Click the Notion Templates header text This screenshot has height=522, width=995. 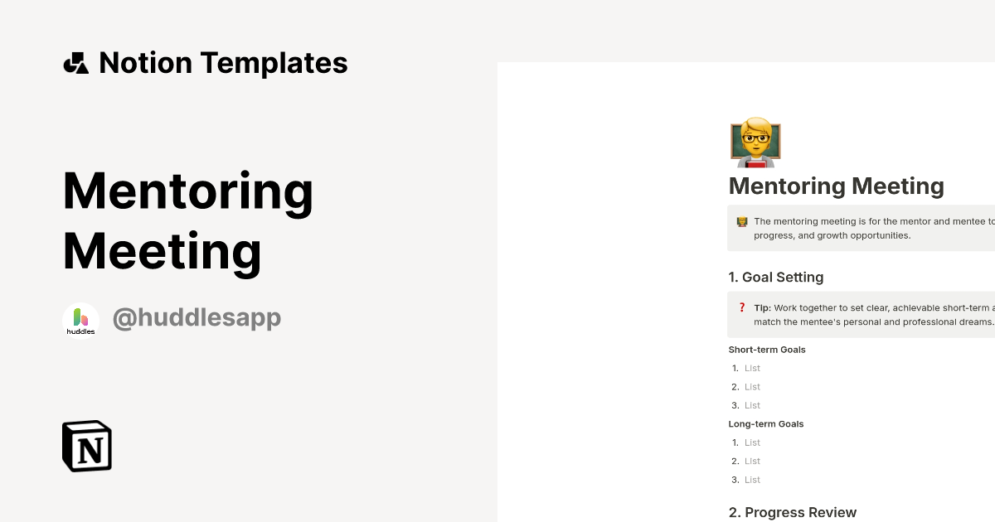coord(223,63)
